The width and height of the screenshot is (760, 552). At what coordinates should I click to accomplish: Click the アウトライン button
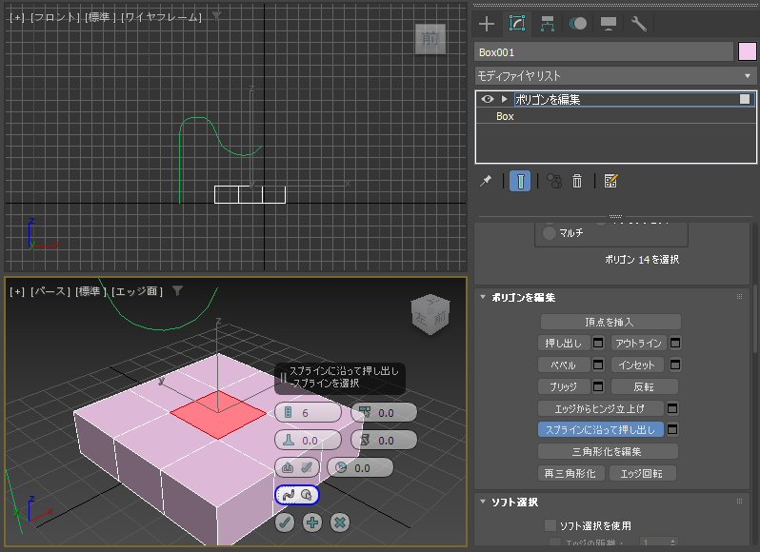coord(638,343)
